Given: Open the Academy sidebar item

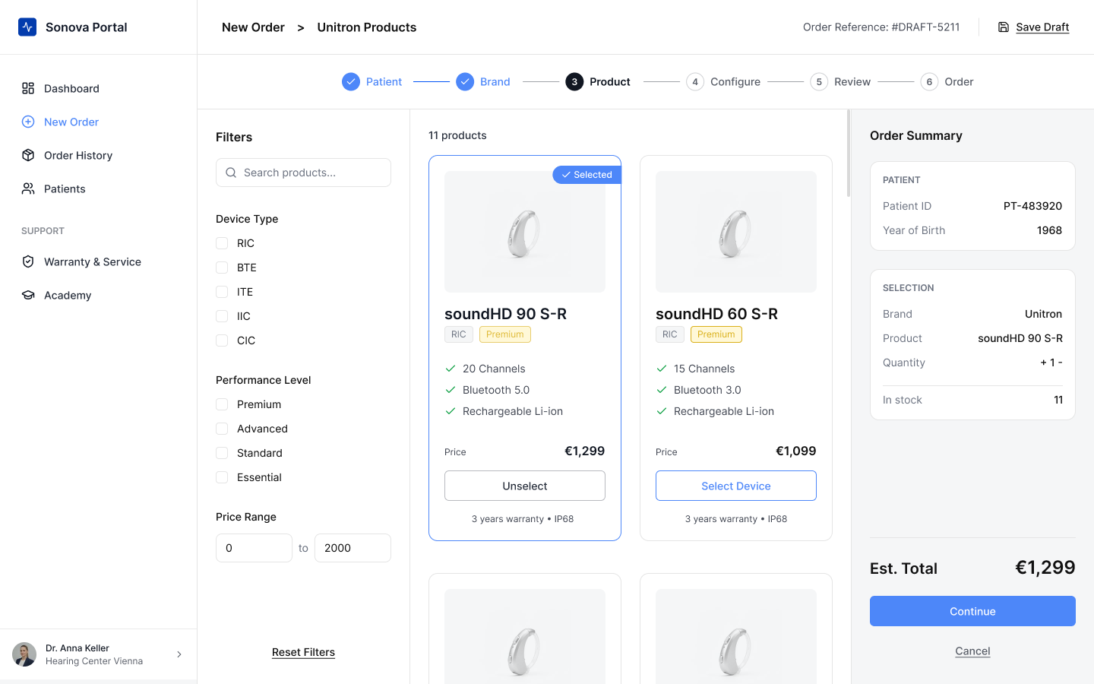Looking at the screenshot, I should click(99, 295).
